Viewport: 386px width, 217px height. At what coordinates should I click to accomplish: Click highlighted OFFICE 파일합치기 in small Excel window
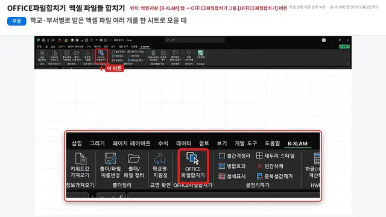tap(101, 56)
